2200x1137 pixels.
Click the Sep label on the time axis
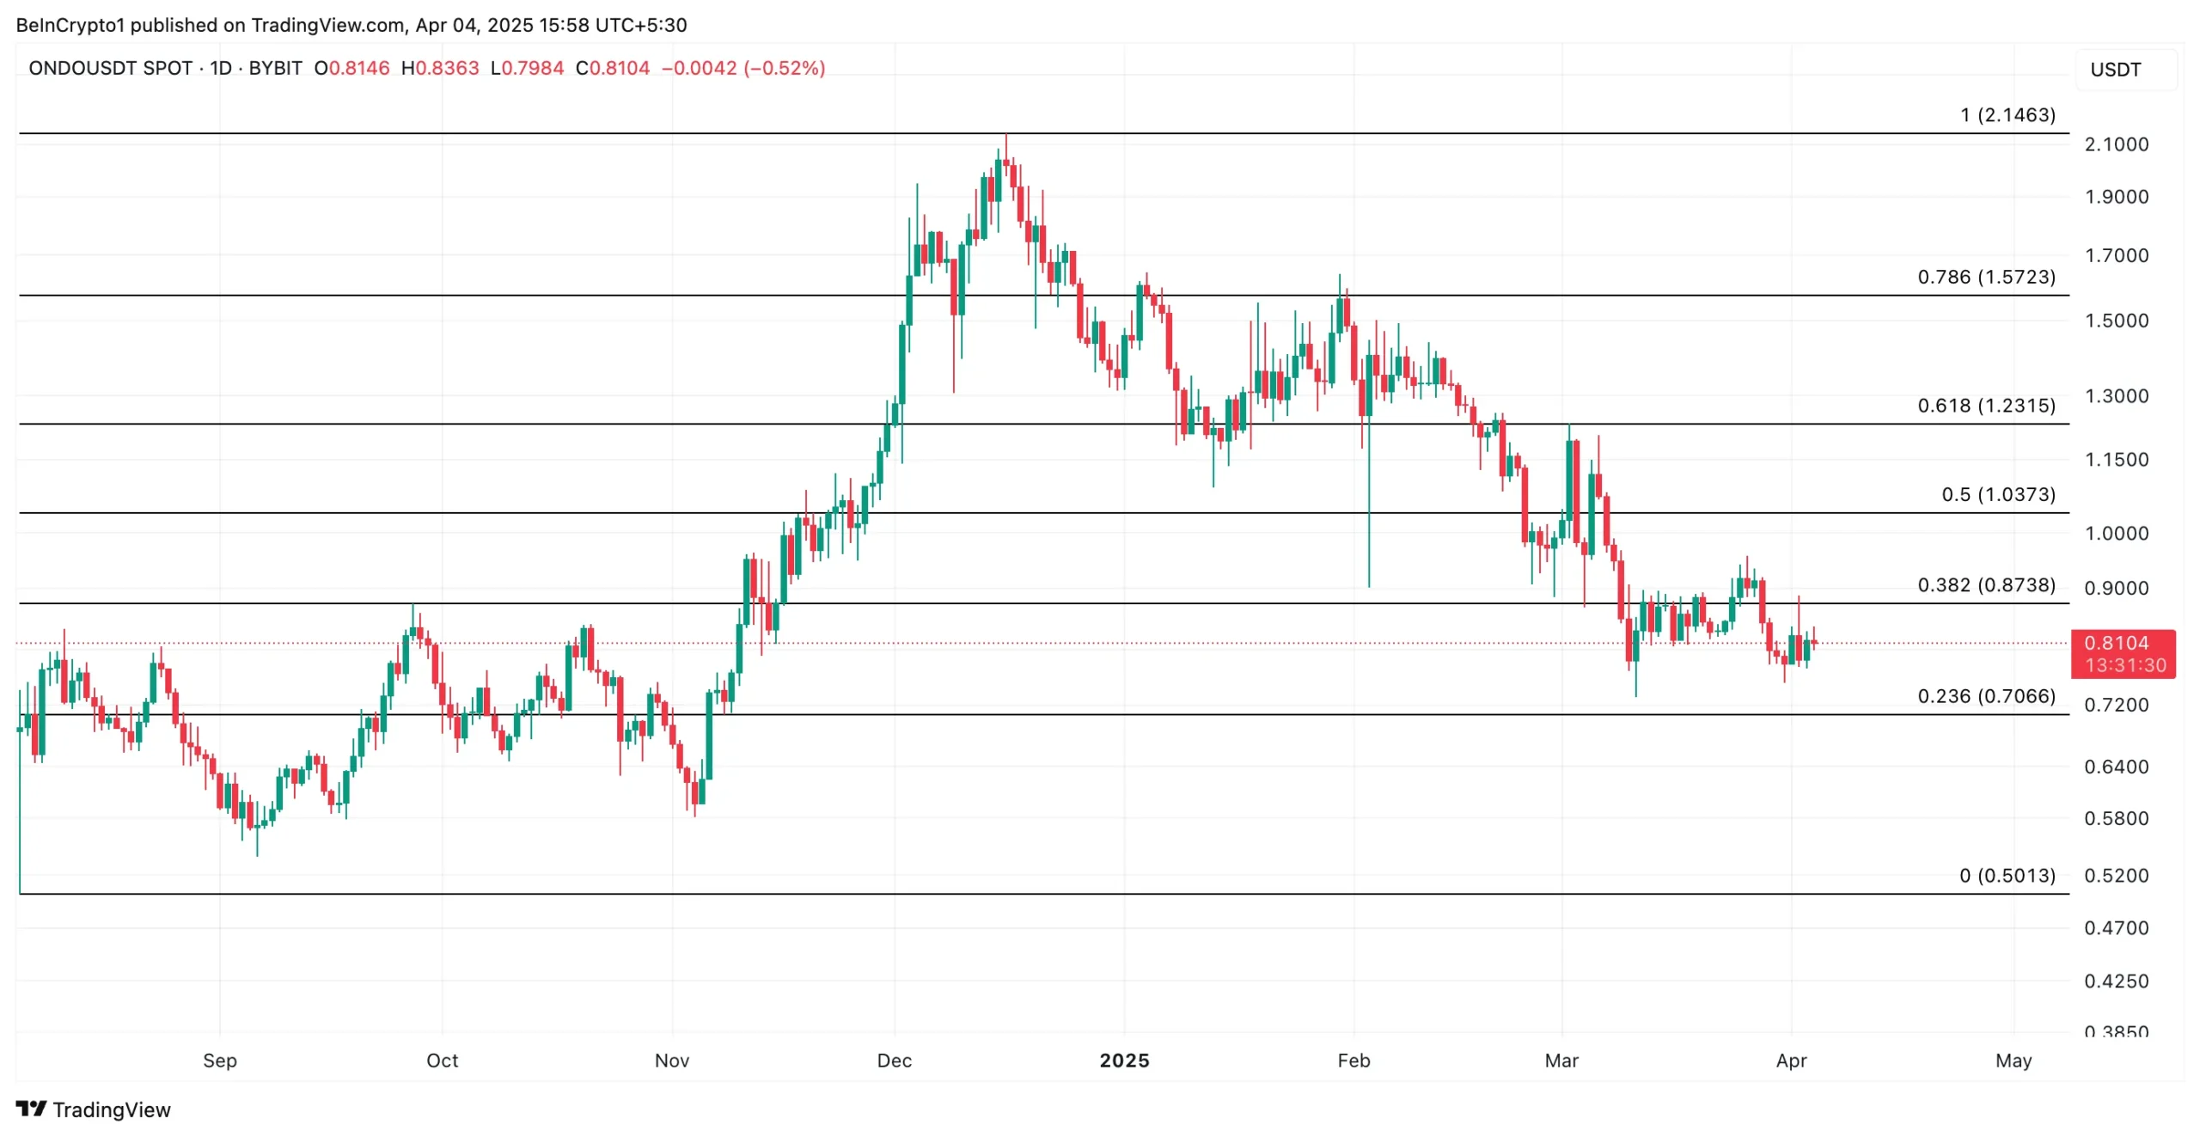coord(220,1061)
